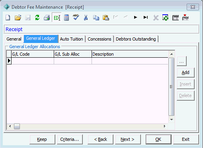Go to next record arrow
Screen dimensions: 203x148
135,17
